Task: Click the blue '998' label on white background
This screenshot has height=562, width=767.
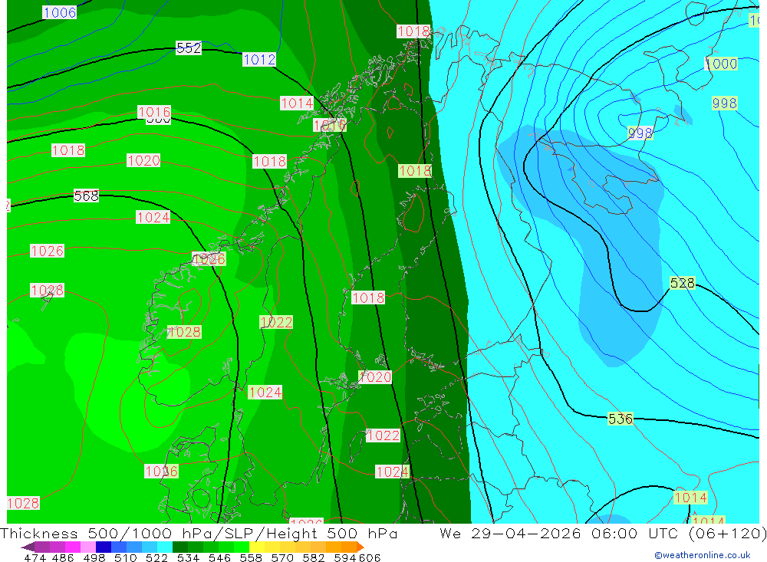Action: point(640,133)
